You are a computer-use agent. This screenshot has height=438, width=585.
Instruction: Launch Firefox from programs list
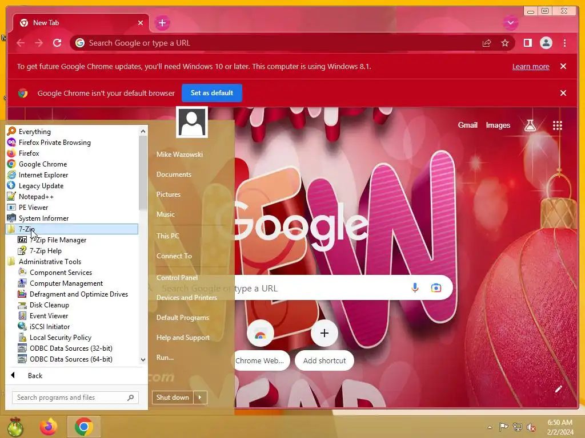click(72, 153)
